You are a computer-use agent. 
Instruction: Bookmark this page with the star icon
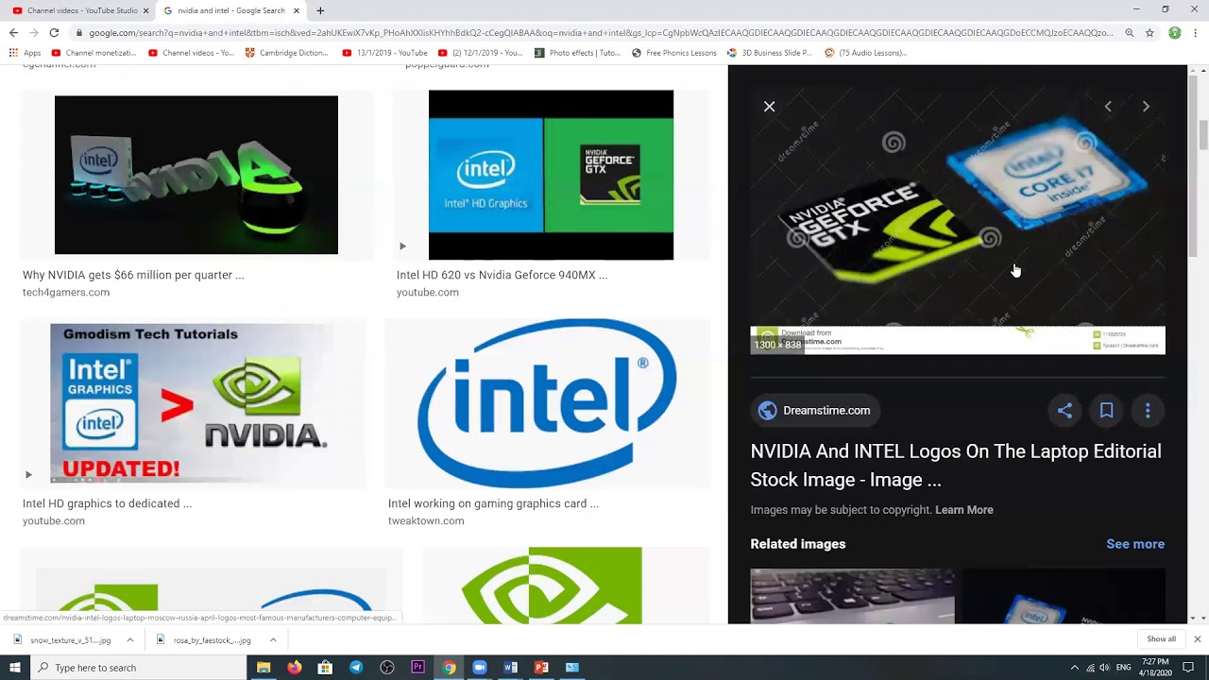tap(1149, 32)
